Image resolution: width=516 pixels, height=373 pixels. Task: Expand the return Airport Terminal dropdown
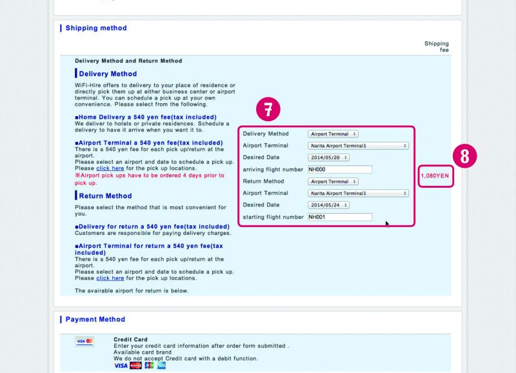point(358,193)
